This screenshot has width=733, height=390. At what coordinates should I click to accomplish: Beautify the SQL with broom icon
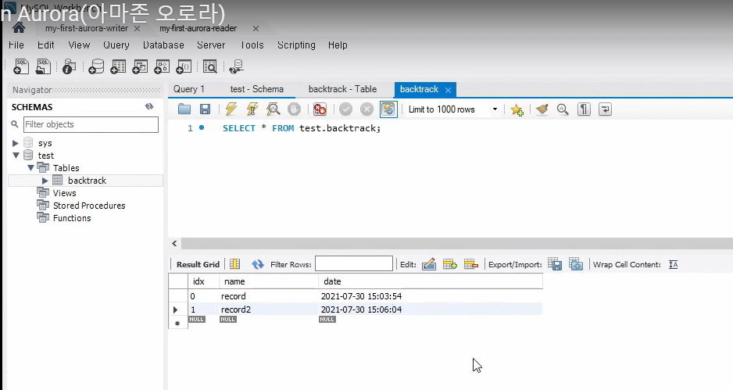pos(542,109)
